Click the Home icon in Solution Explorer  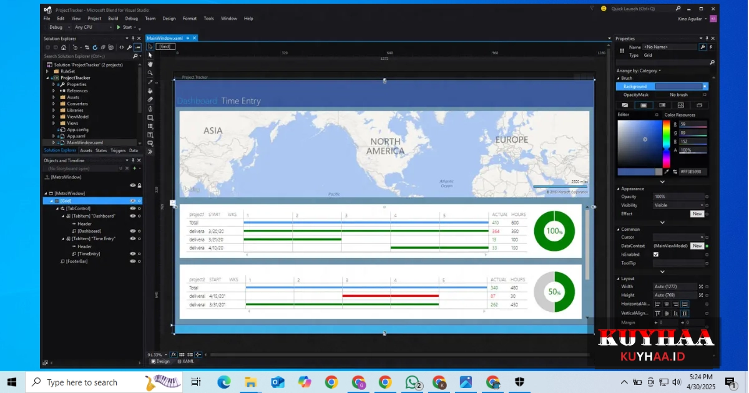coord(63,47)
